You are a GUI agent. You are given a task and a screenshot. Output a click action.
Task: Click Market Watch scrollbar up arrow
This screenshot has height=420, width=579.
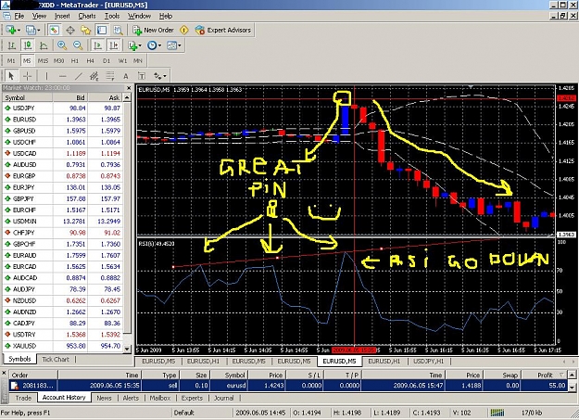tap(127, 97)
